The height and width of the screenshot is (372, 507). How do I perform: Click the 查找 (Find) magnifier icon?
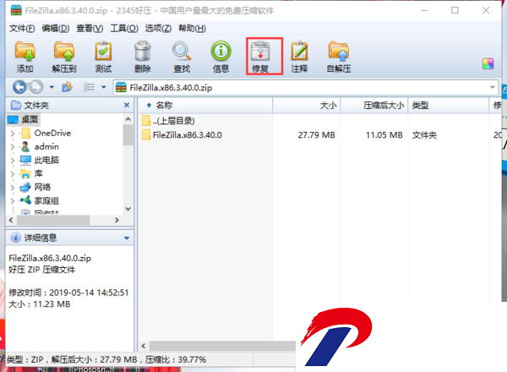click(x=182, y=57)
